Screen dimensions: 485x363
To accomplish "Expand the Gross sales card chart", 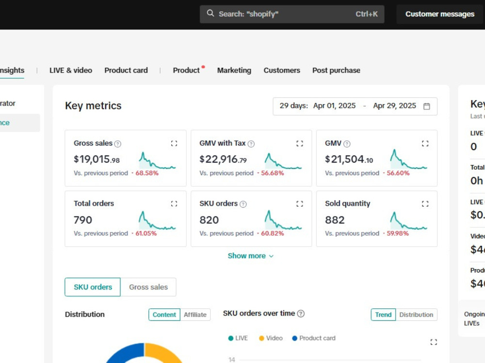I will pyautogui.click(x=174, y=143).
